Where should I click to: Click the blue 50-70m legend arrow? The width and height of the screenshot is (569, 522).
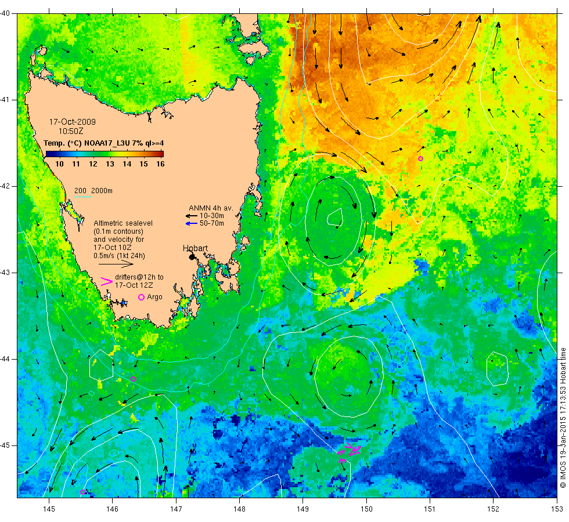pyautogui.click(x=191, y=223)
